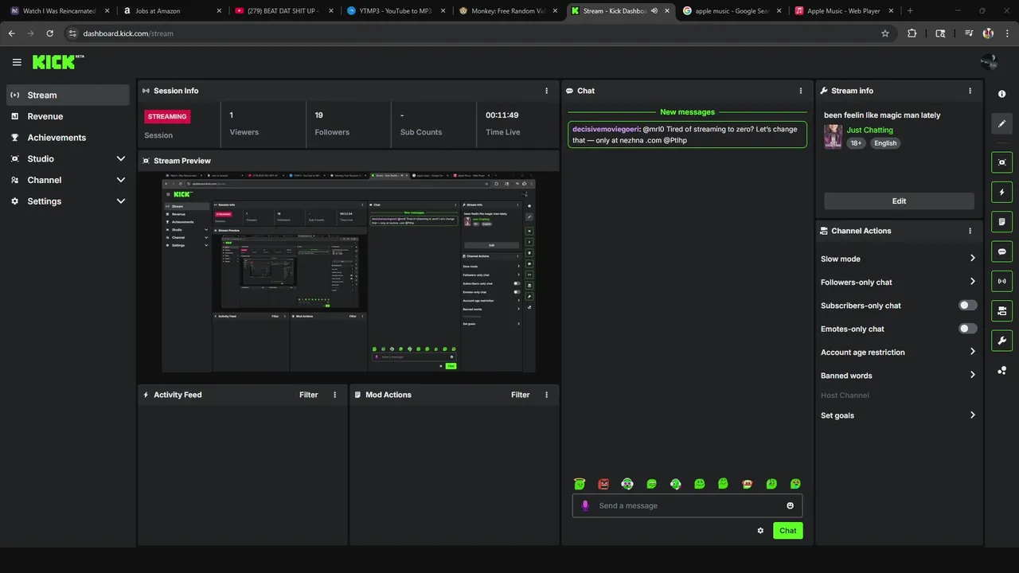Open the emoji picker in message box
1019x573 pixels.
click(x=790, y=505)
